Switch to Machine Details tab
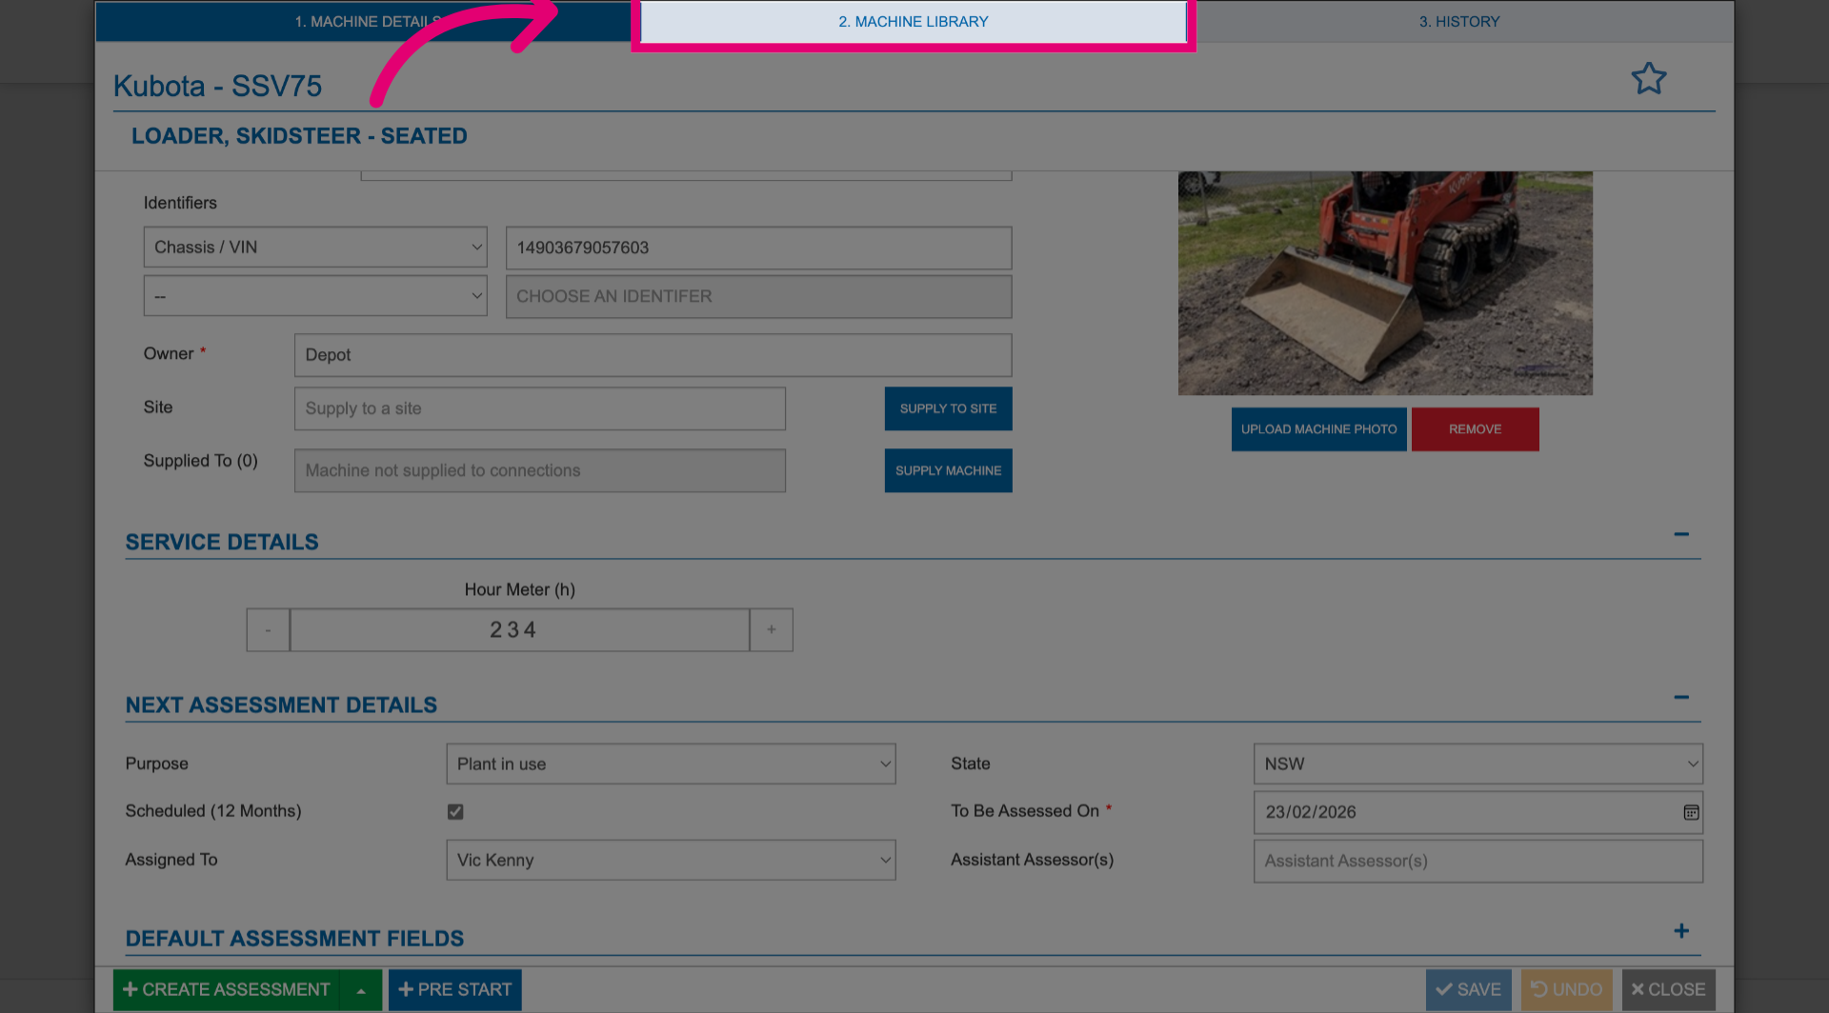The height and width of the screenshot is (1013, 1829). tap(367, 21)
